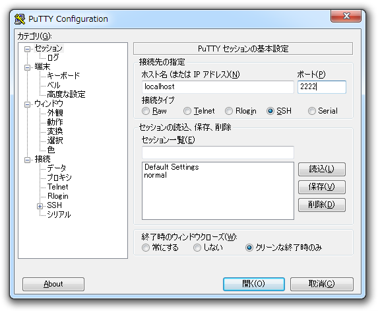The image size is (378, 311).
Task: Click the 取消(C) cancel button
Action: pos(322,284)
